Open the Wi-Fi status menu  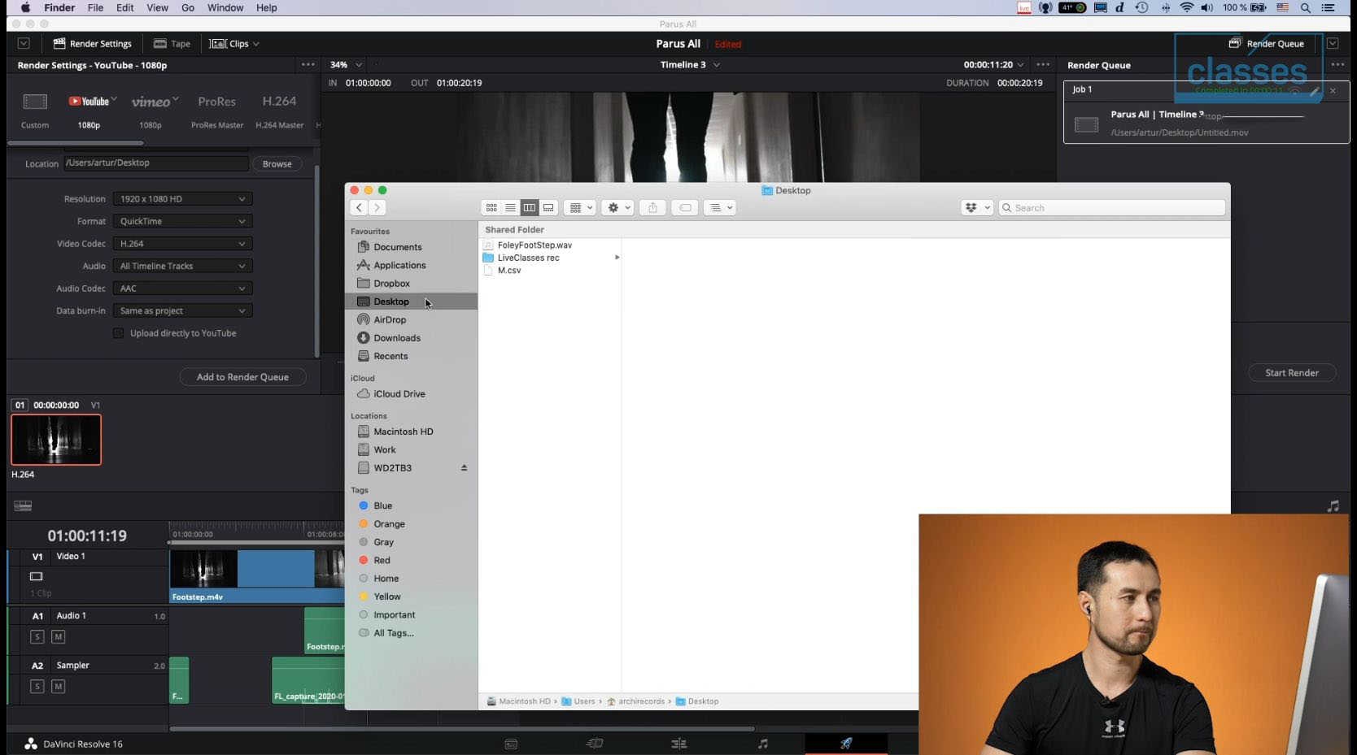[x=1186, y=8]
